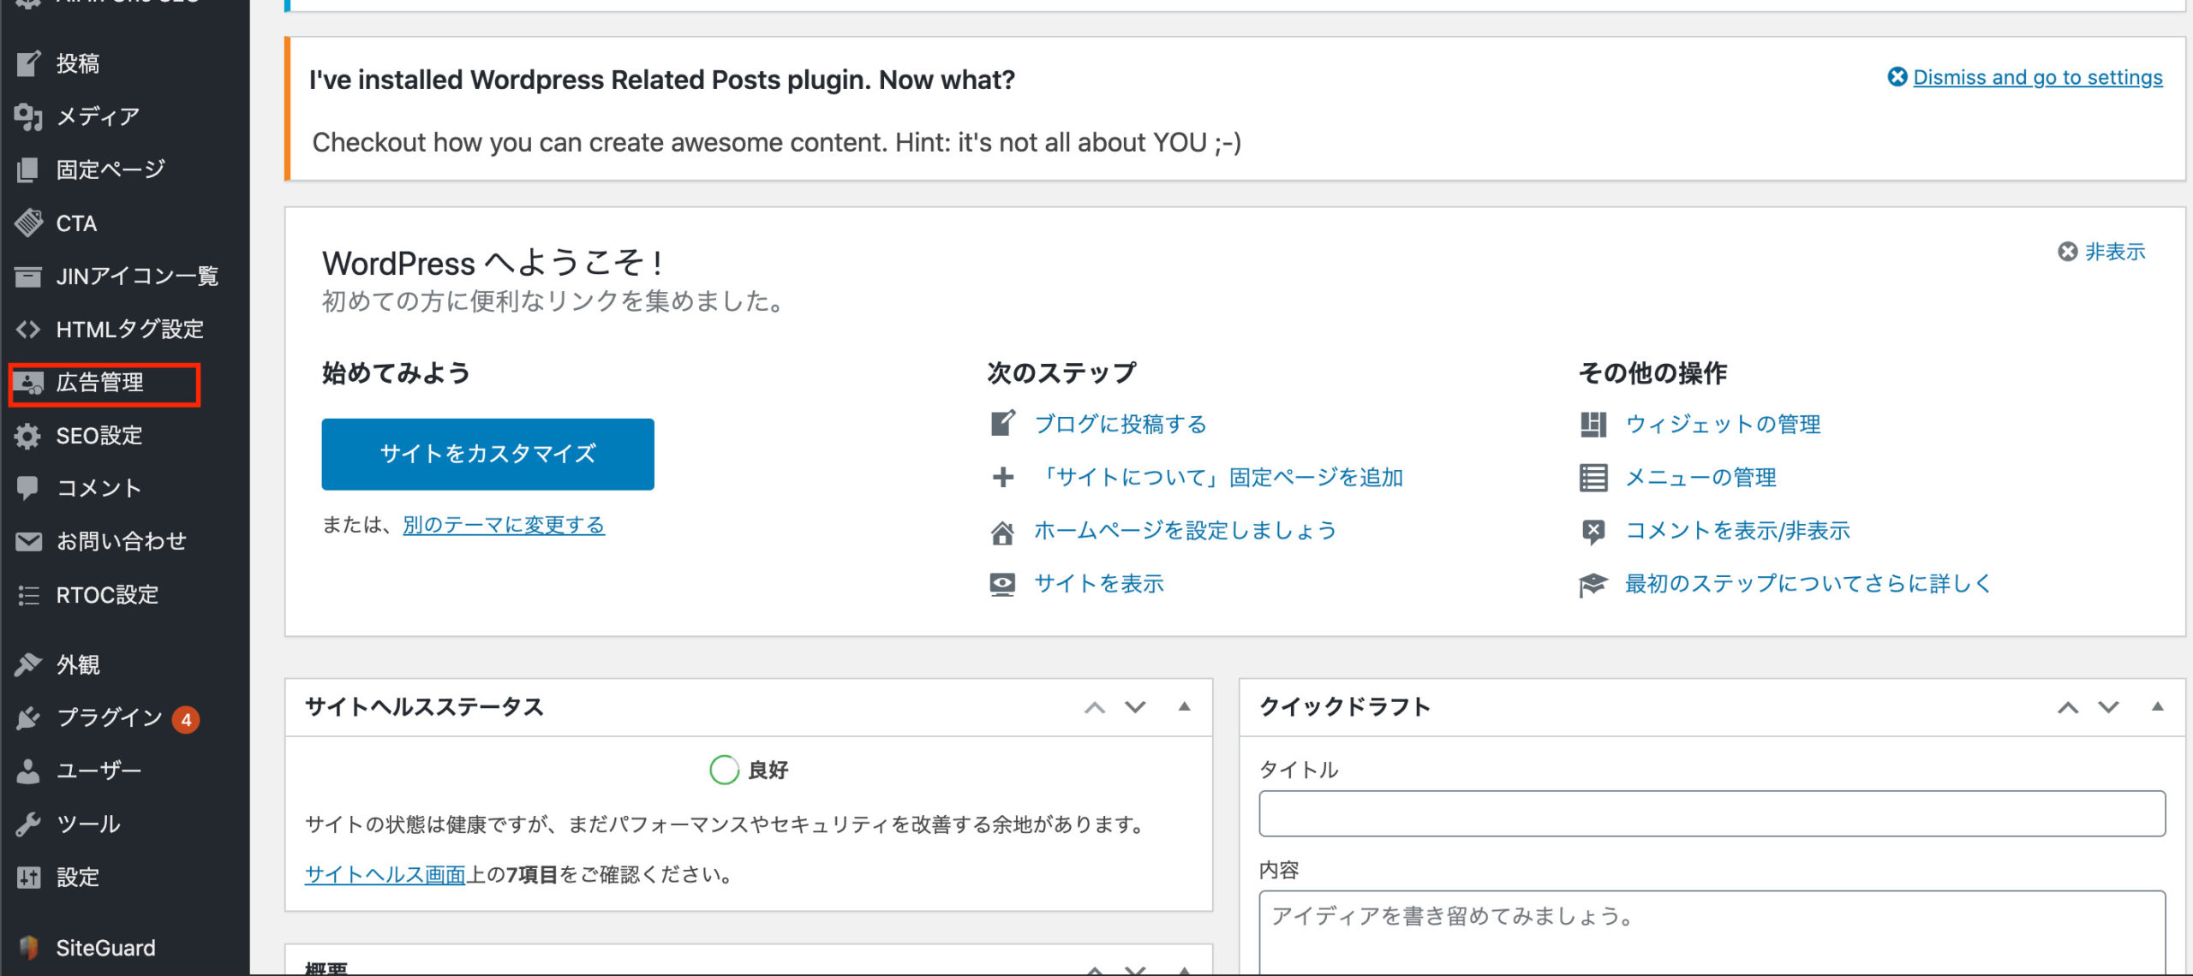Viewport: 2193px width, 976px height.
Task: Click ウィジェットの管理 link
Action: click(1723, 424)
